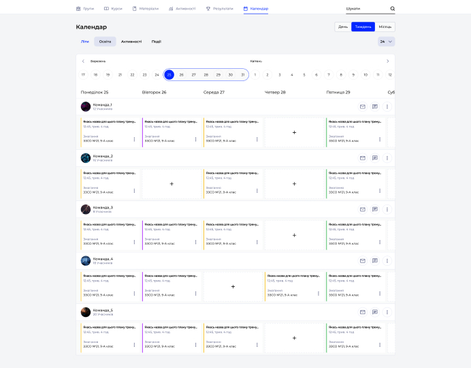Click Команда_1 avatar thumbnail
Screen dimensions: 471x368
click(x=86, y=107)
